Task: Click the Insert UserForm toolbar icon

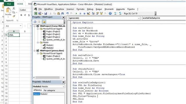Action: tap(40, 14)
